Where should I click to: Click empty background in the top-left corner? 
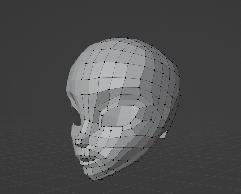[x=19, y=15]
